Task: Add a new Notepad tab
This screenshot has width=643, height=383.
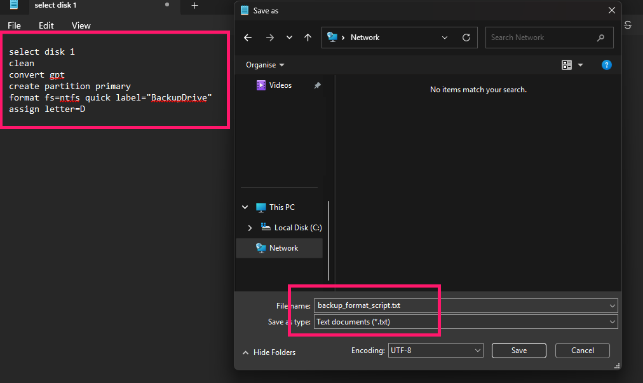Action: [x=195, y=5]
